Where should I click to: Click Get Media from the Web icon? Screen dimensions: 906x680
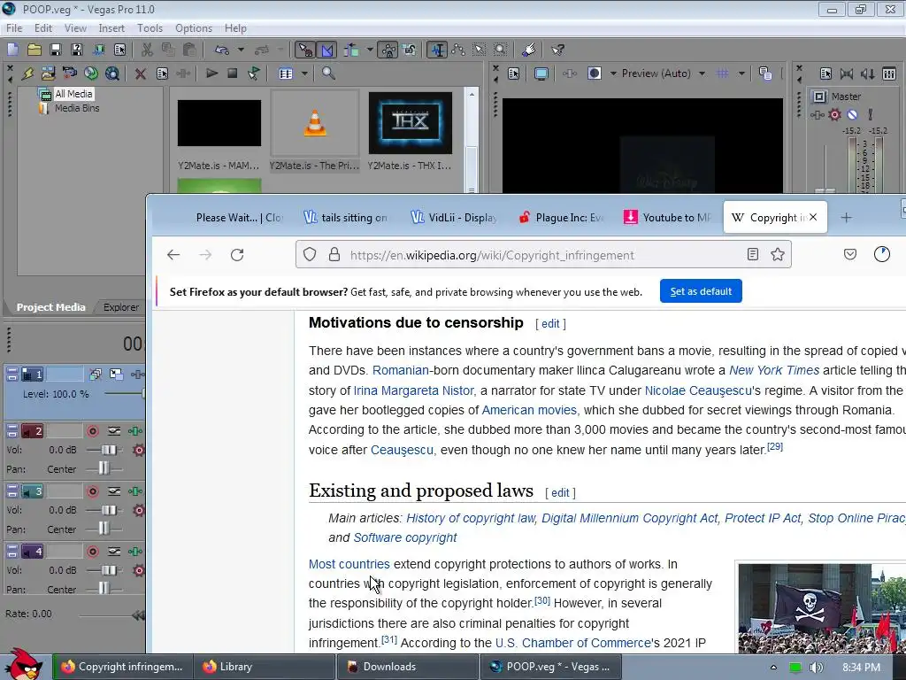pyautogui.click(x=112, y=73)
